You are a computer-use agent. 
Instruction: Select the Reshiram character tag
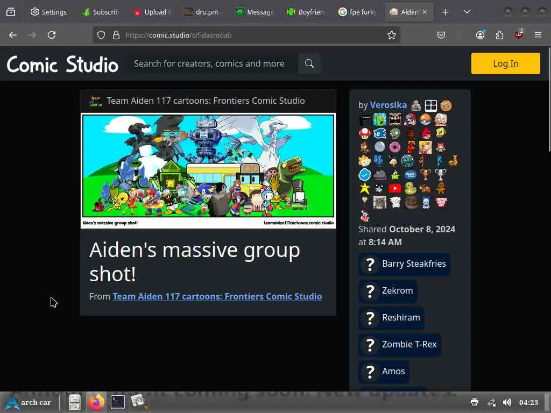click(x=392, y=318)
